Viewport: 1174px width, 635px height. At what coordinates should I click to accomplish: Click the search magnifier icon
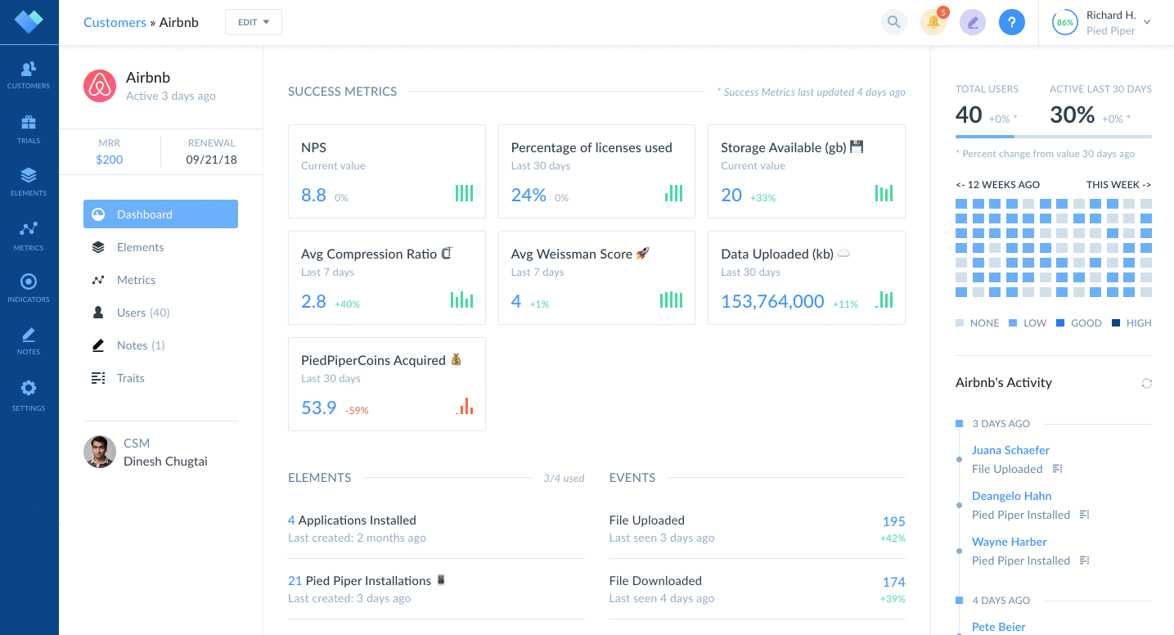tap(894, 22)
